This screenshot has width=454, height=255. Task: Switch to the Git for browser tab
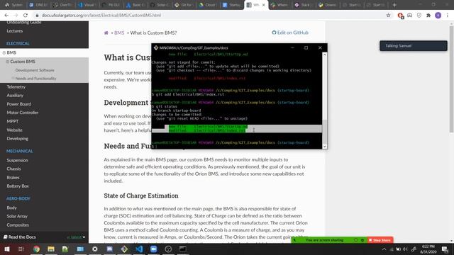[x=184, y=5]
